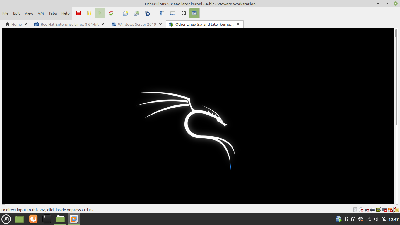This screenshot has height=225, width=400.
Task: Open the View menu
Action: [x=29, y=13]
